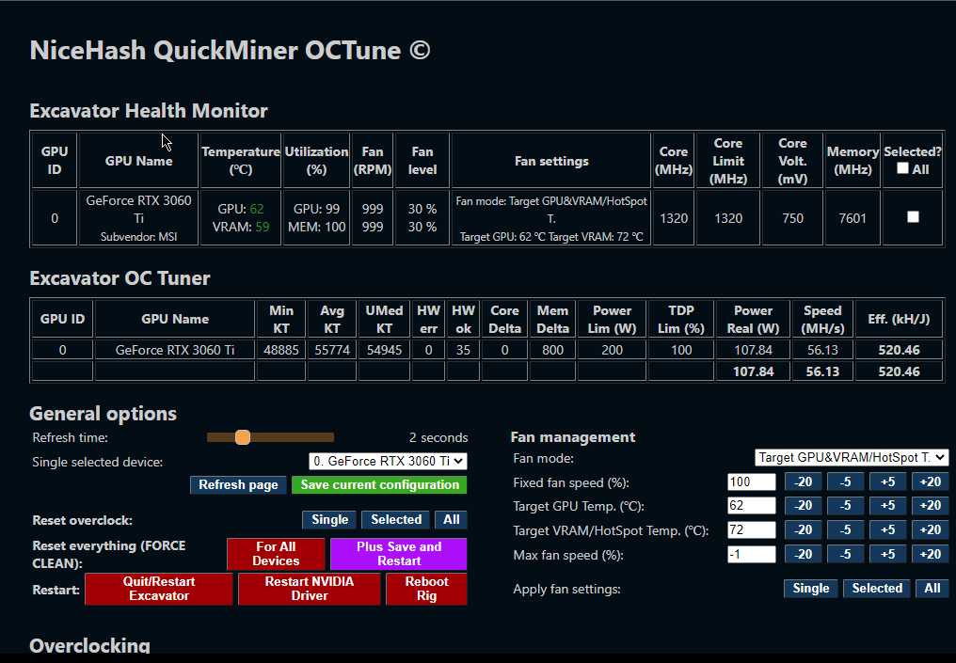Reset overclock for Single device
The height and width of the screenshot is (663, 956).
coord(330,520)
